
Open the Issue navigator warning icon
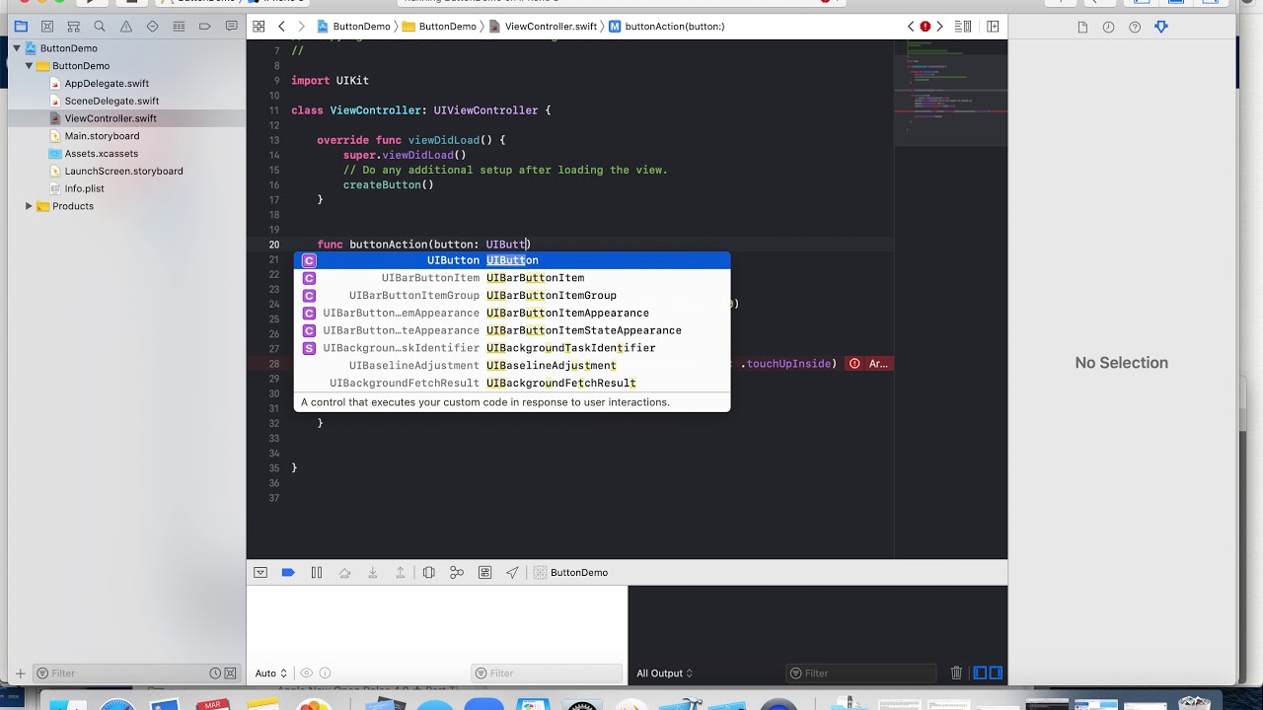(125, 27)
